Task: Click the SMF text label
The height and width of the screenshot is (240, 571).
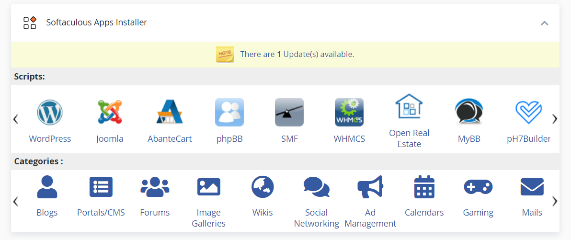Action: (289, 139)
